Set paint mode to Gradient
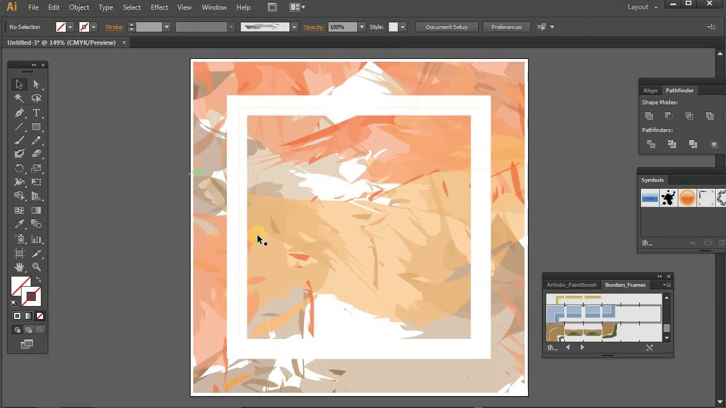Viewport: 726px width, 408px height. [28, 316]
